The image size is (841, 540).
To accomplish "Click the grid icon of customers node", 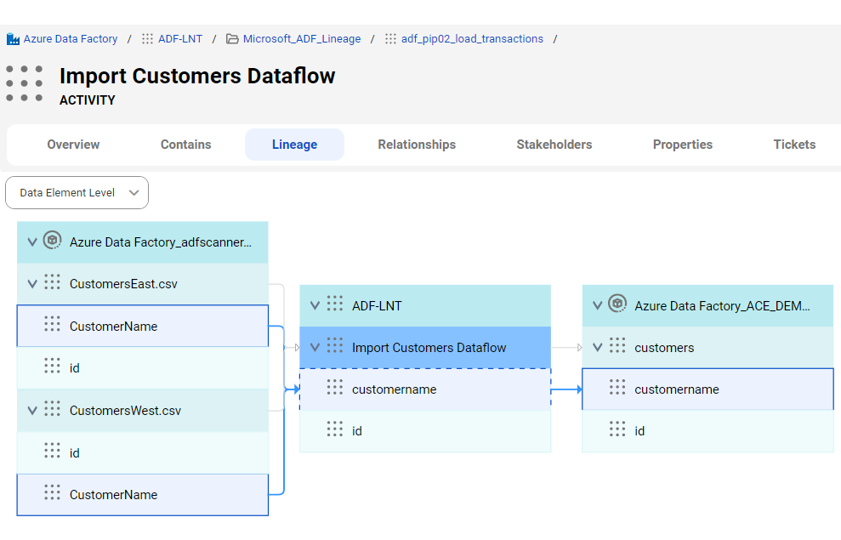I will [x=617, y=345].
